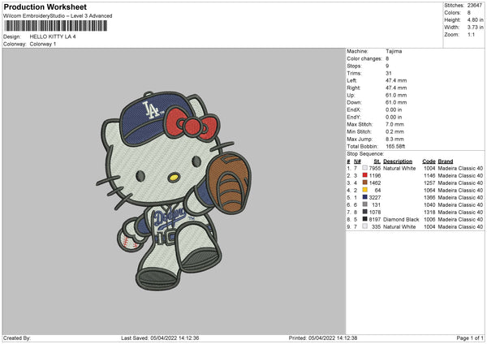Viewport: 487px width, 344px height.
Task: Click the Natural White swatch beside 7955
Action: pyautogui.click(x=365, y=168)
